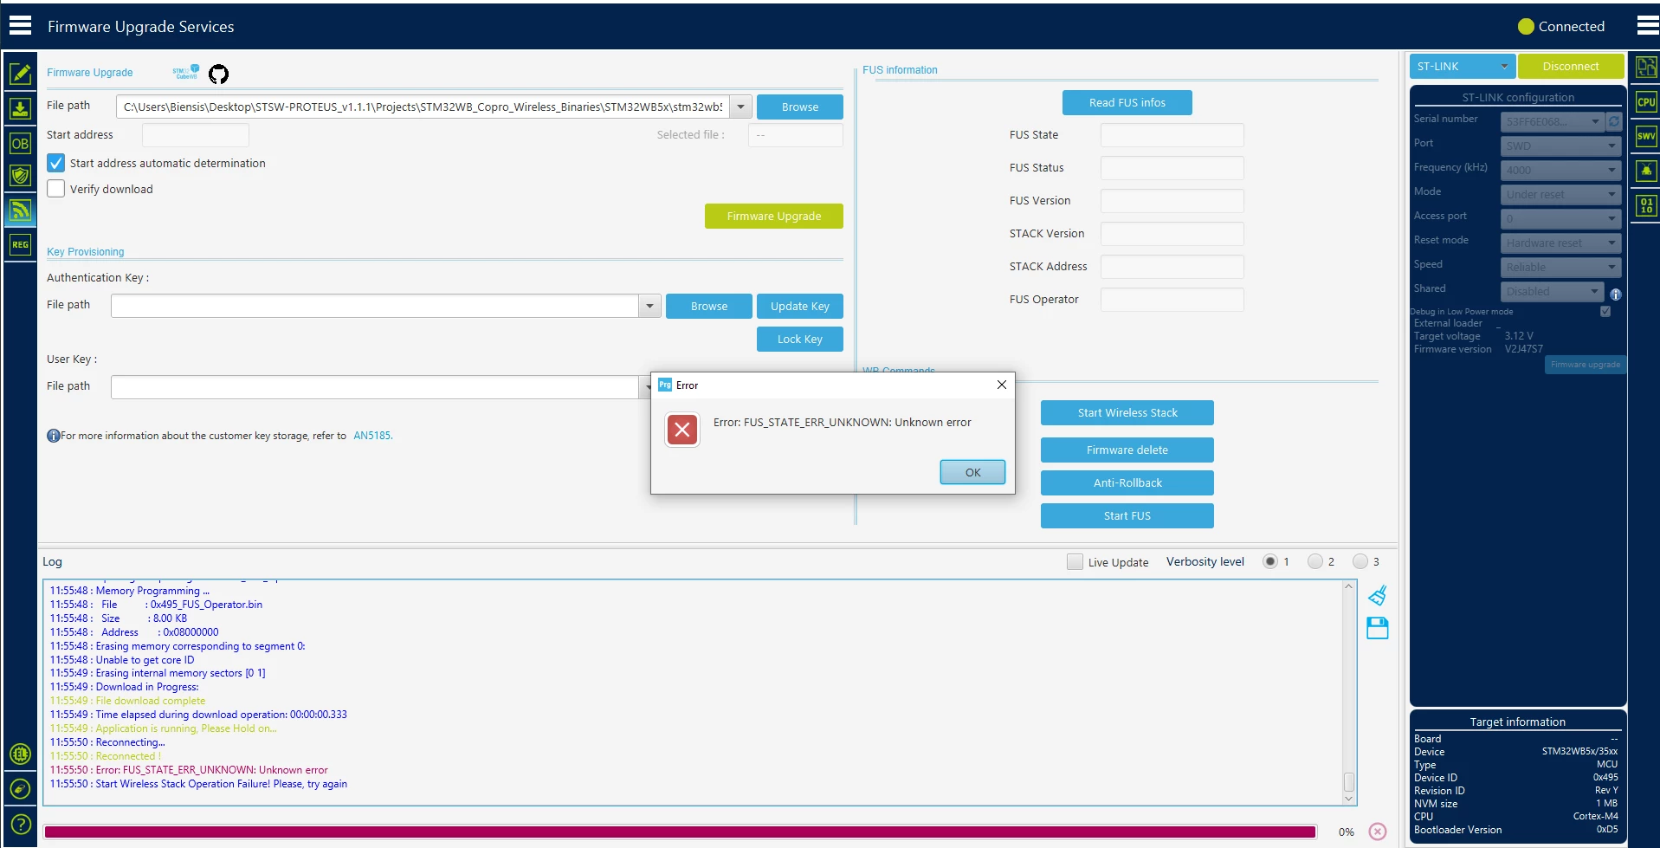Click the 01 10 binary icon

point(1646,205)
